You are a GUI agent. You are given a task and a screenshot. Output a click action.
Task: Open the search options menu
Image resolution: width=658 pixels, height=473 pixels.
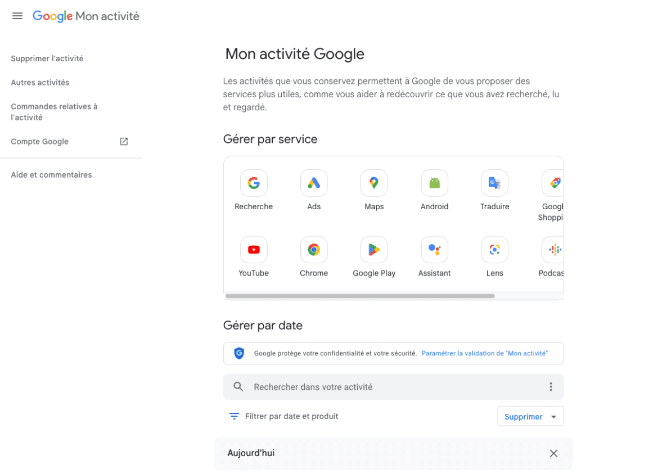pos(551,387)
